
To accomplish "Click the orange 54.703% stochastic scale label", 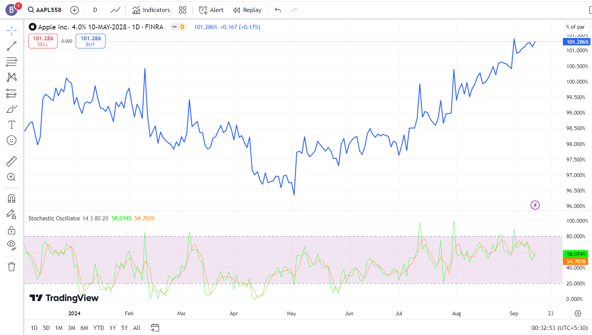I will point(575,261).
